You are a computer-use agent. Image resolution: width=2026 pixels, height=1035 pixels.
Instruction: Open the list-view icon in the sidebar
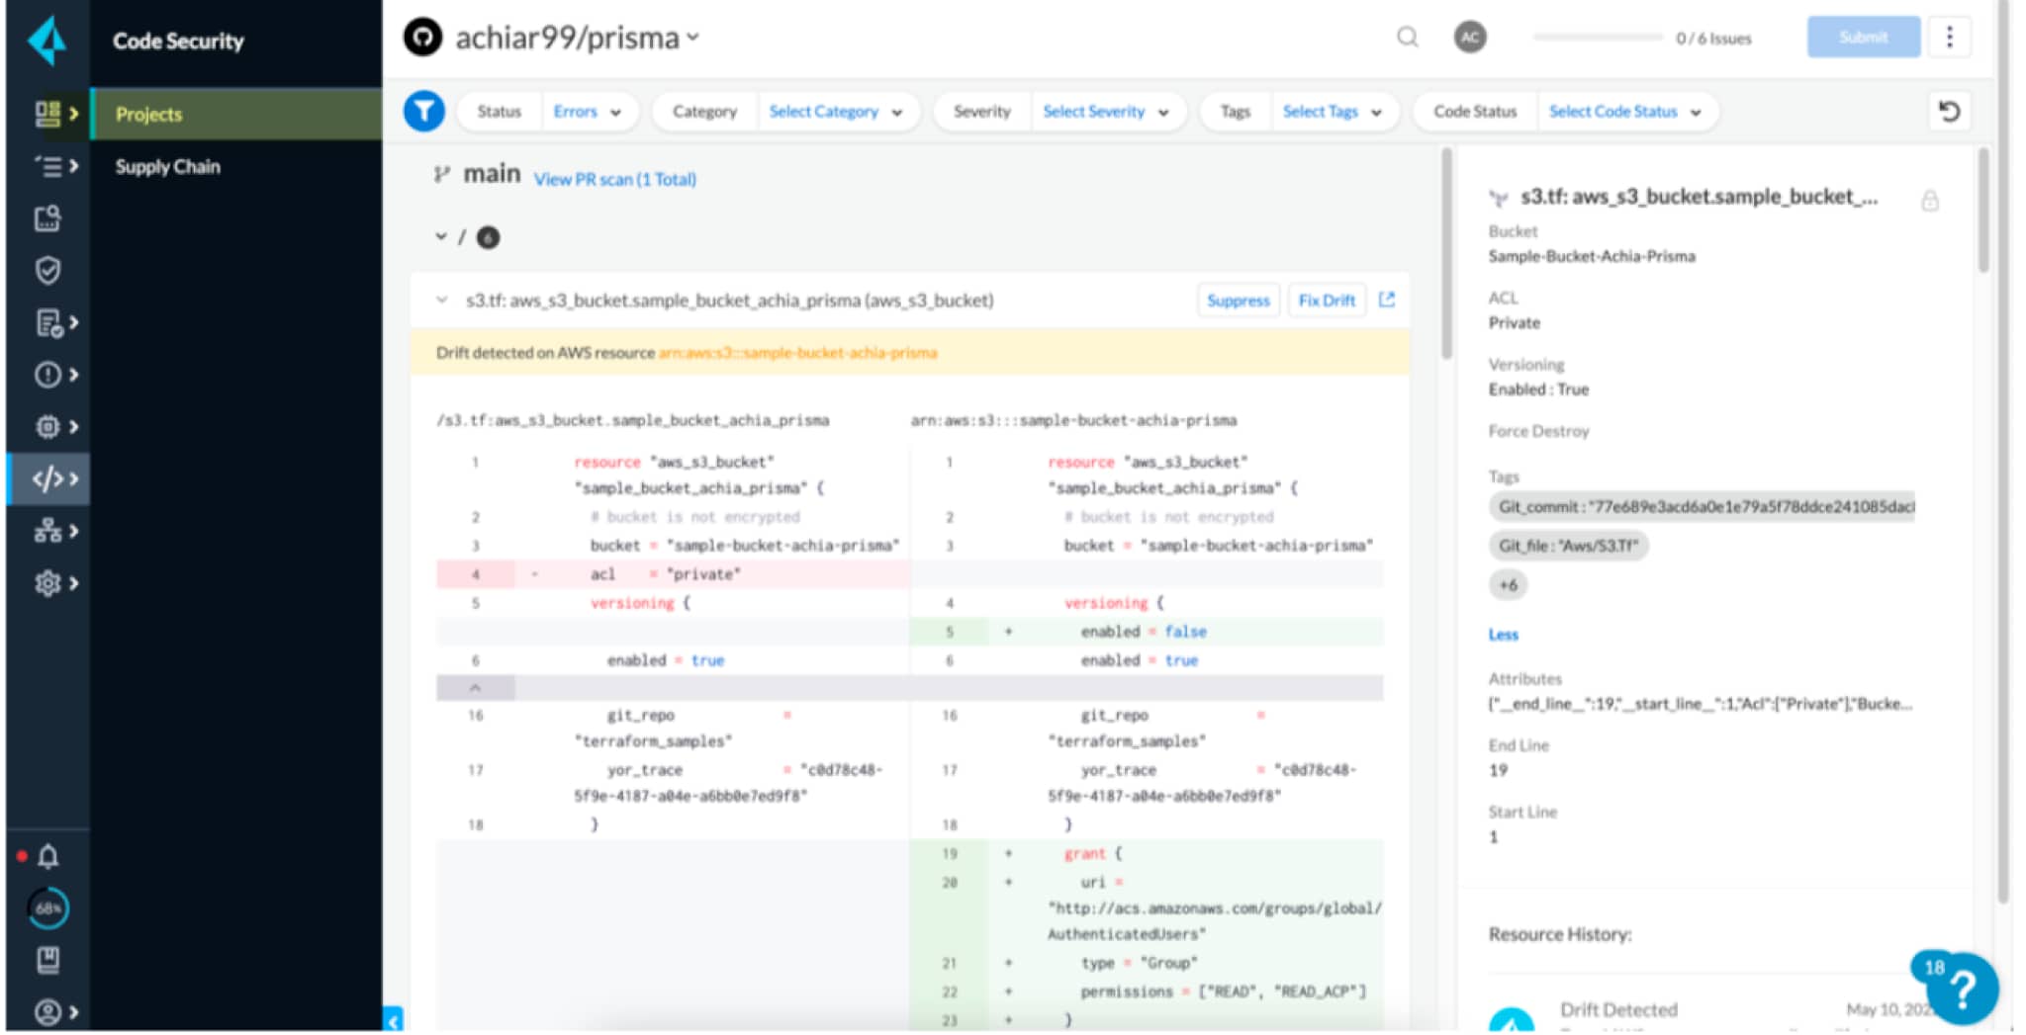point(47,166)
